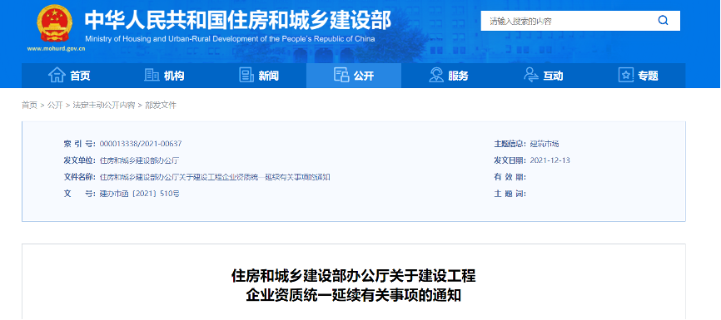Screen dimensions: 721x320
Task: Select topic info 建筑市场
Action: (544, 144)
